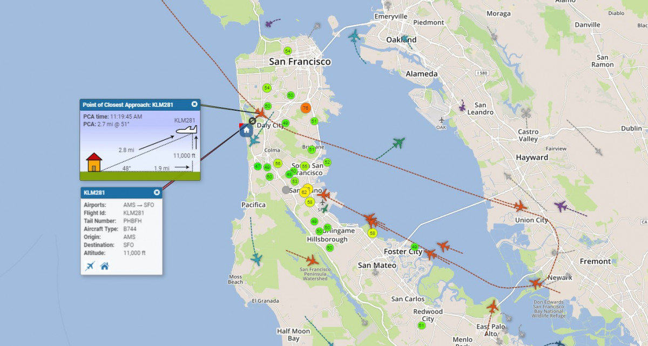Select the purple plane near Union City
This screenshot has width=648, height=346.
point(561,206)
